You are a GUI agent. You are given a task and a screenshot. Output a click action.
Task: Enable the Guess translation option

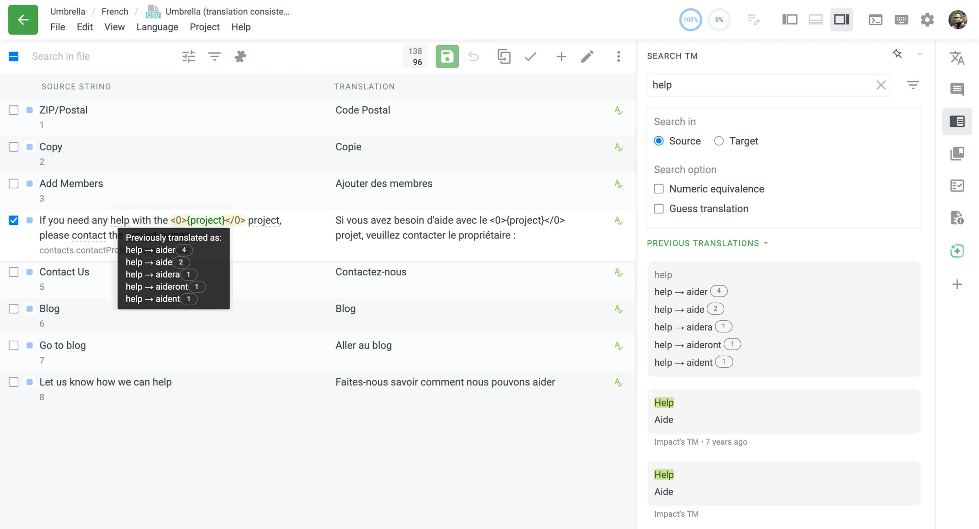(659, 209)
